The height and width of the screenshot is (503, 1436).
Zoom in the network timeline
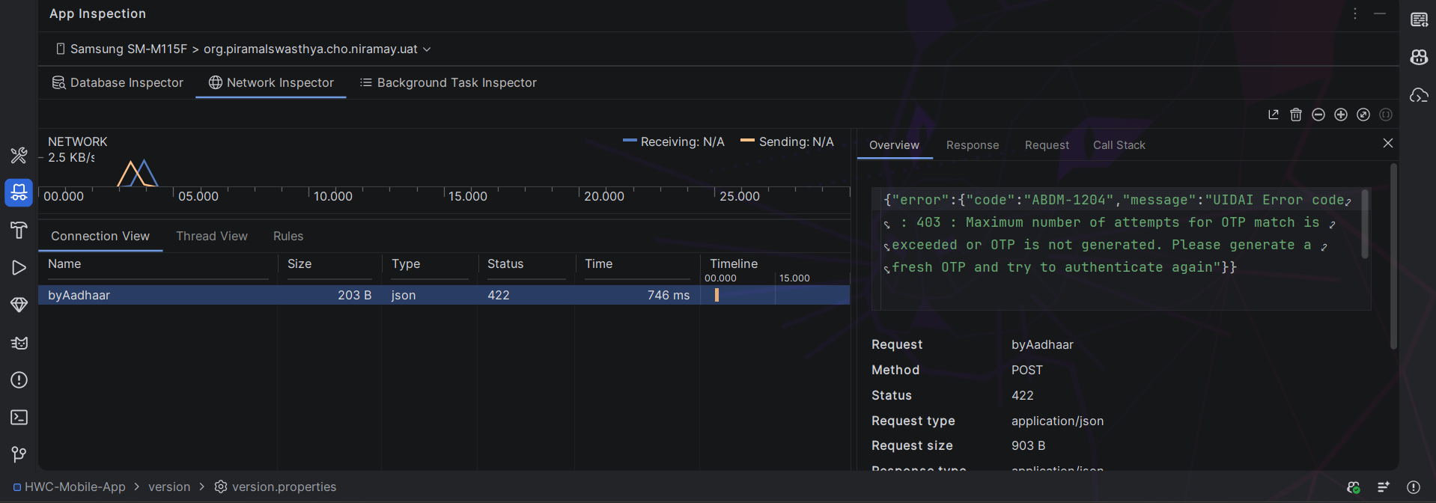(x=1341, y=115)
